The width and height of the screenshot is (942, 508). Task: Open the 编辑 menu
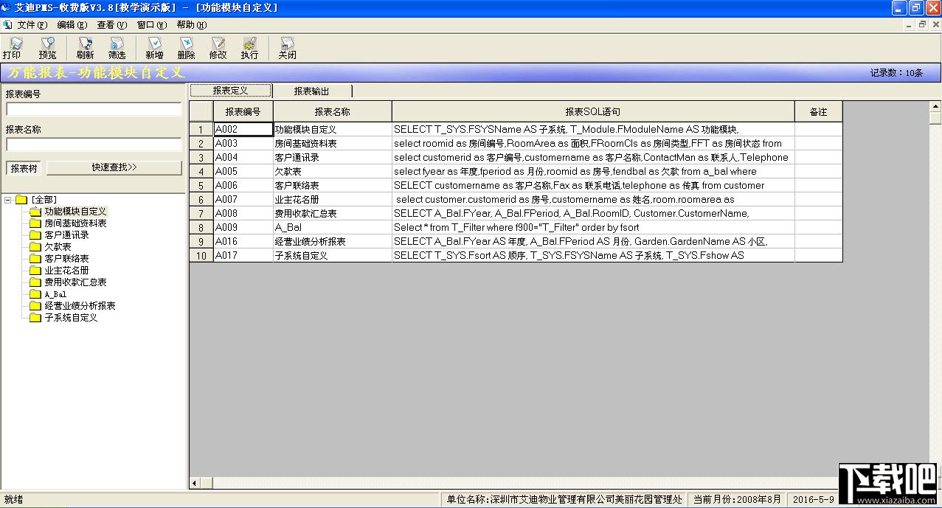pos(72,25)
